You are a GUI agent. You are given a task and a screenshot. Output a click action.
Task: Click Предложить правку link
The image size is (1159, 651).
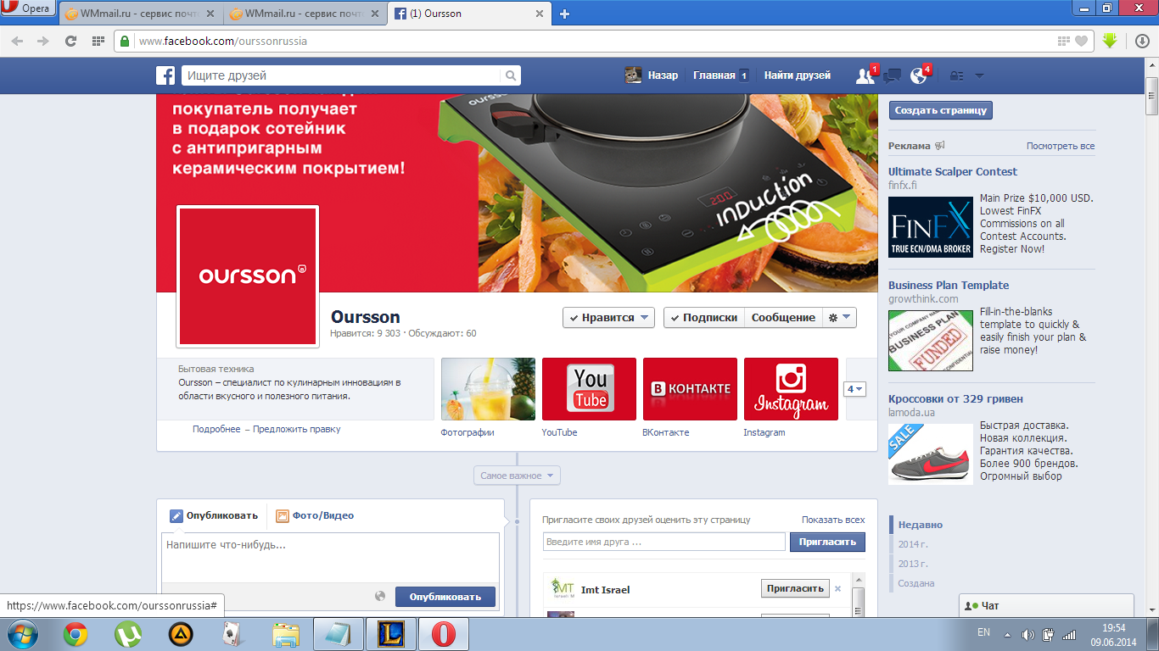(x=297, y=429)
